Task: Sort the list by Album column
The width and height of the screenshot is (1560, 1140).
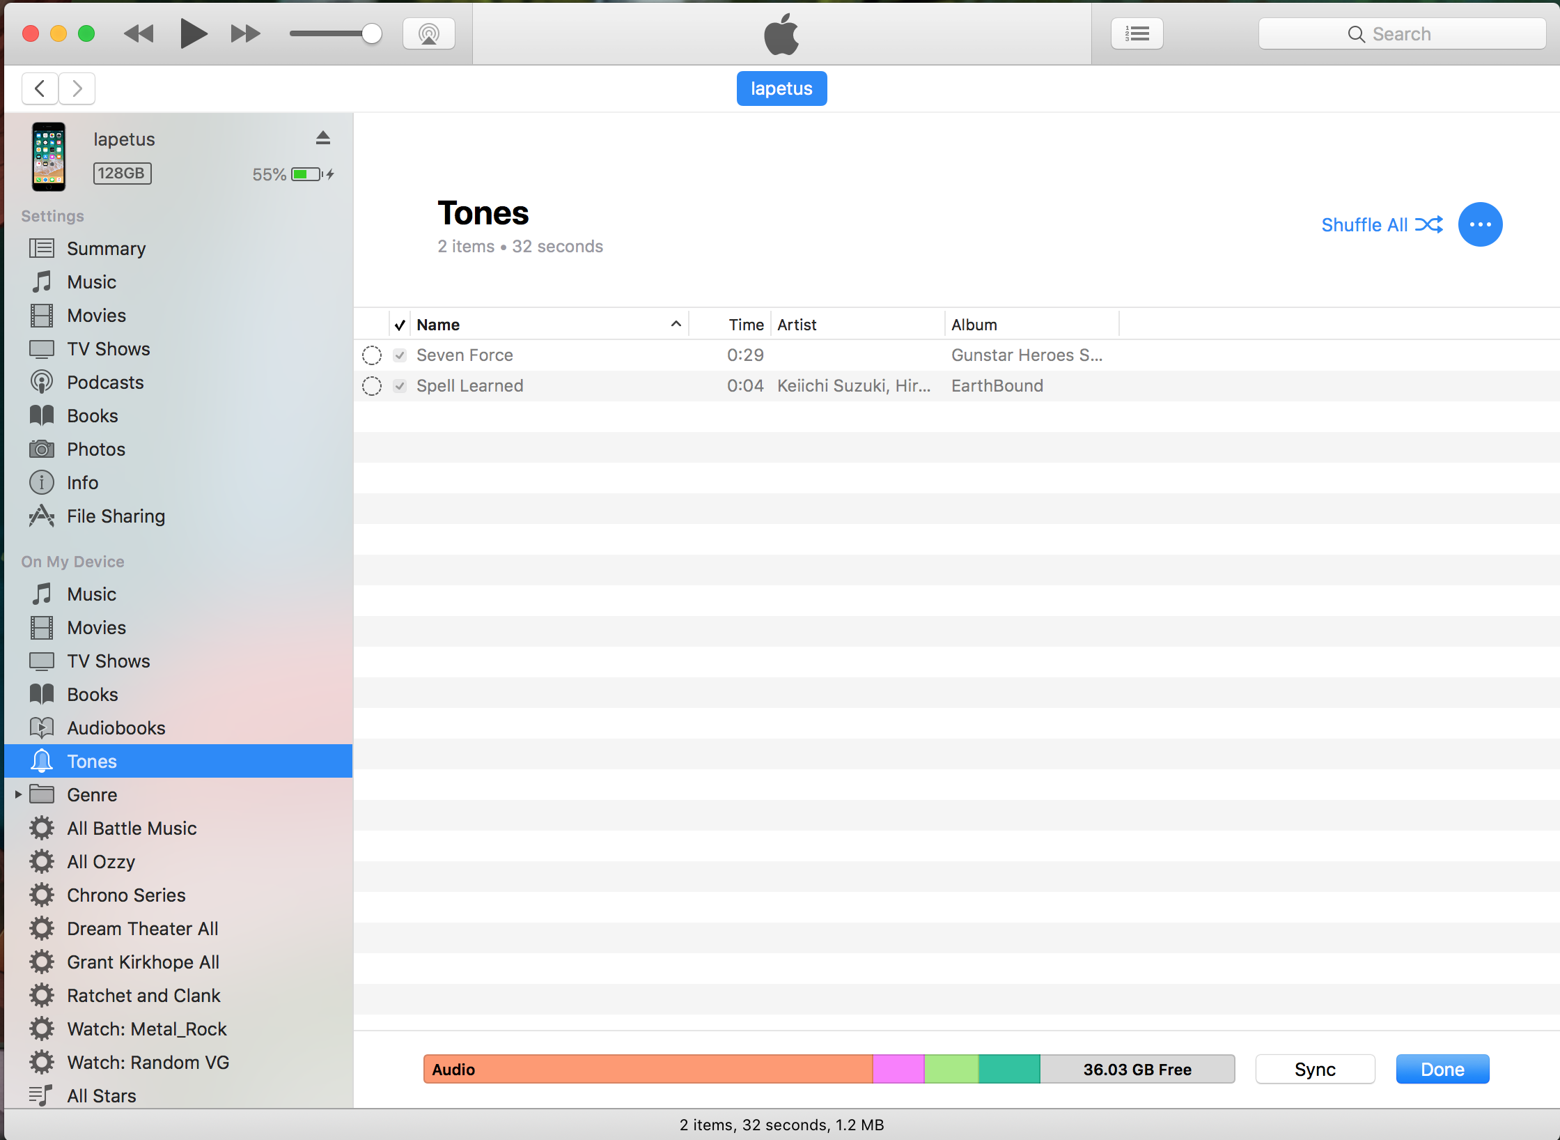Action: click(974, 325)
